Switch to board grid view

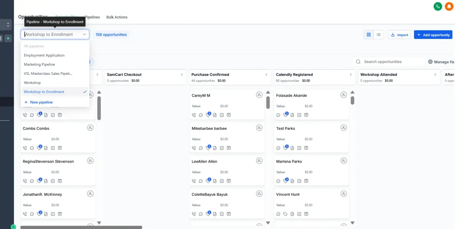coord(369,35)
